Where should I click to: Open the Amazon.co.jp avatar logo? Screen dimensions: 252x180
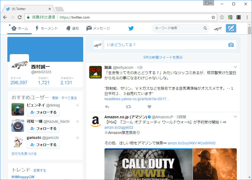[96, 122]
